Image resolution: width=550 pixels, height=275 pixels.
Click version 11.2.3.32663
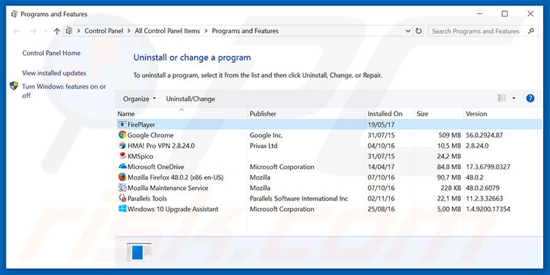485,198
